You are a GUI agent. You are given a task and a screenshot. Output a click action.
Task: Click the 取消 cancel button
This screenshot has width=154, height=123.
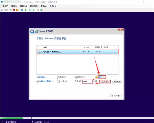pos(117,82)
